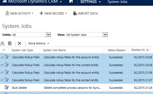
Task: Click the job icon in the 22:36 row
Action: tap(7, 57)
